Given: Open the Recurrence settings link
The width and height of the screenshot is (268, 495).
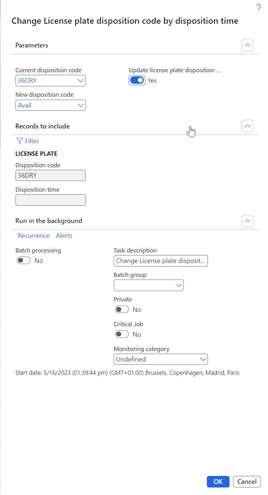Looking at the screenshot, I should [34, 236].
